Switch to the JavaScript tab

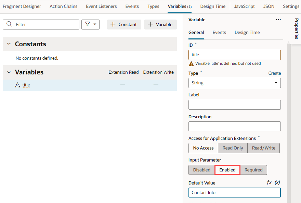point(244,6)
